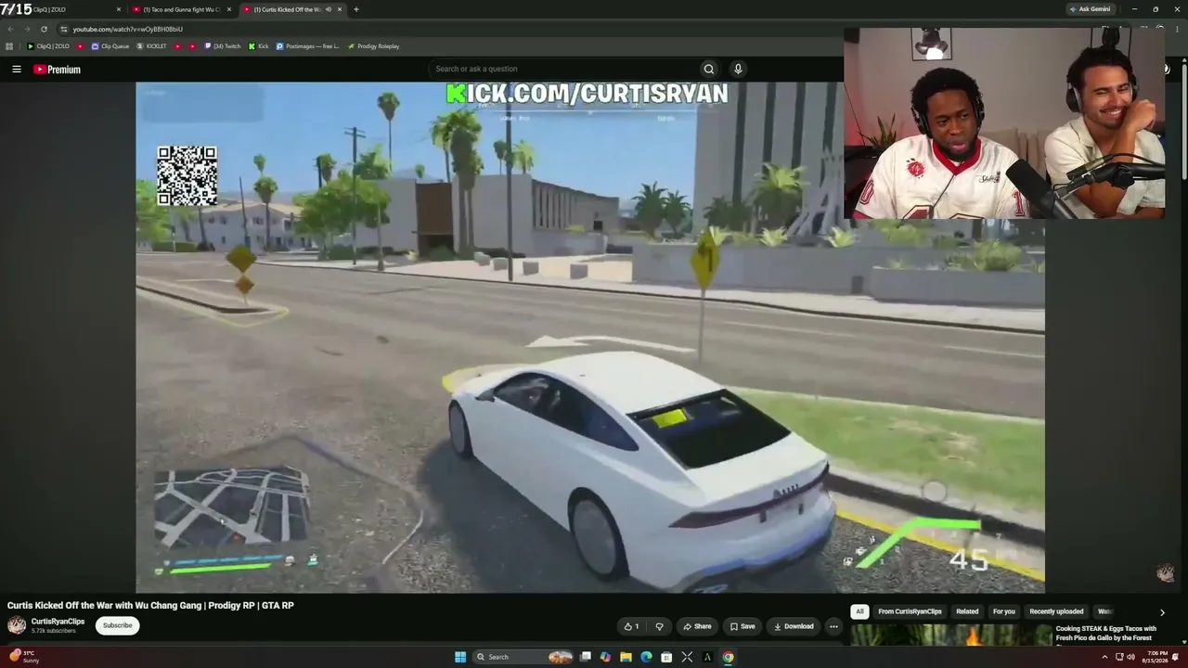Mute the Curtis Kicked Off tab audio
The width and height of the screenshot is (1188, 668).
pyautogui.click(x=328, y=9)
